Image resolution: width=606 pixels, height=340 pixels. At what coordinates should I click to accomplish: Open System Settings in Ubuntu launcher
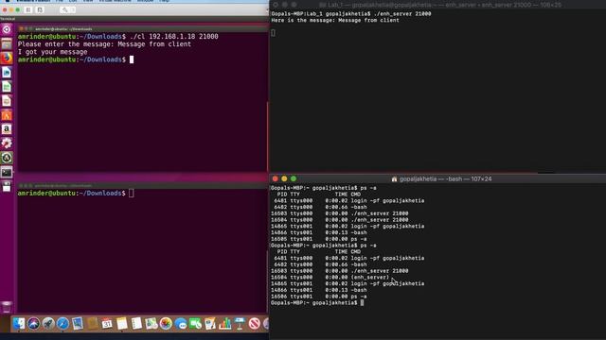coord(7,144)
